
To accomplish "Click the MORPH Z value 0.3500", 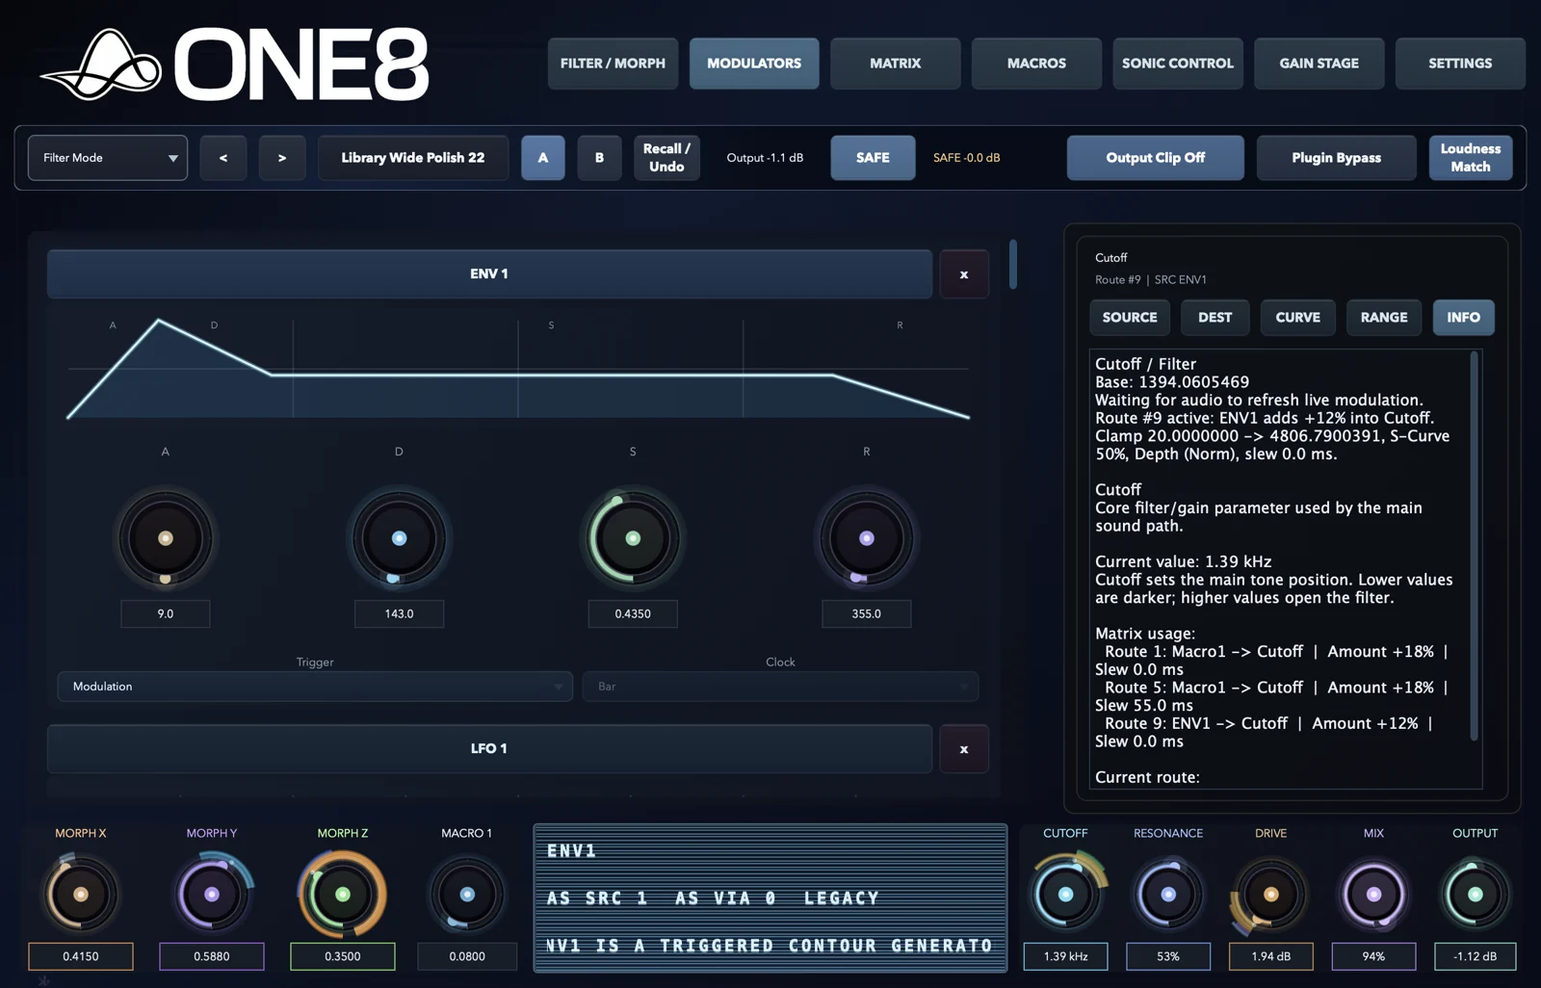I will coord(343,956).
